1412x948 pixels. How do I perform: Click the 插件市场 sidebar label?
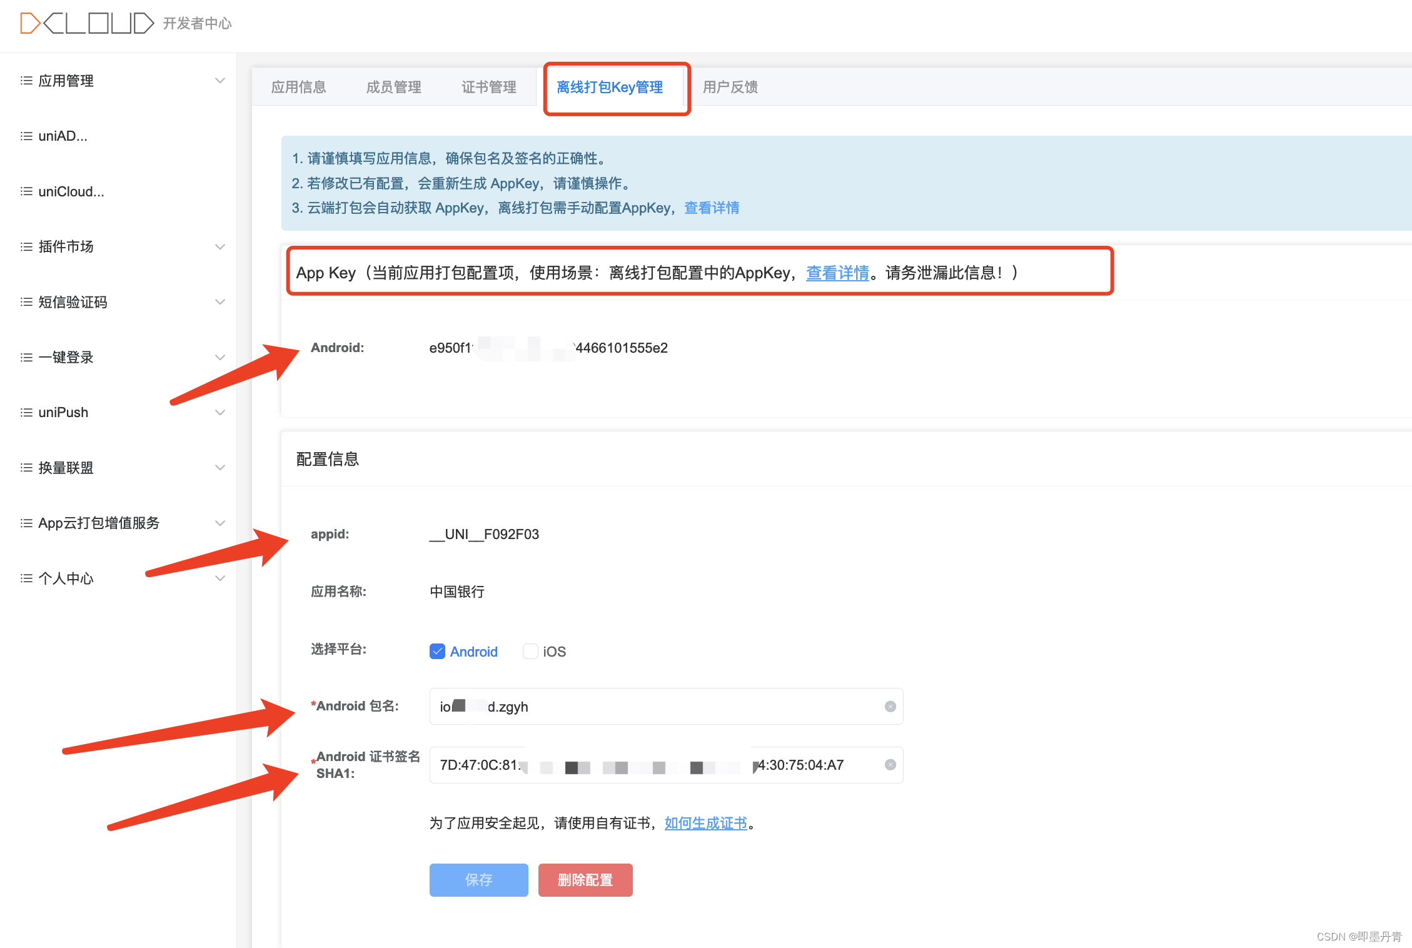click(x=66, y=246)
